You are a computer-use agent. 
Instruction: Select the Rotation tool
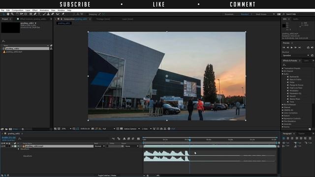(17, 14)
